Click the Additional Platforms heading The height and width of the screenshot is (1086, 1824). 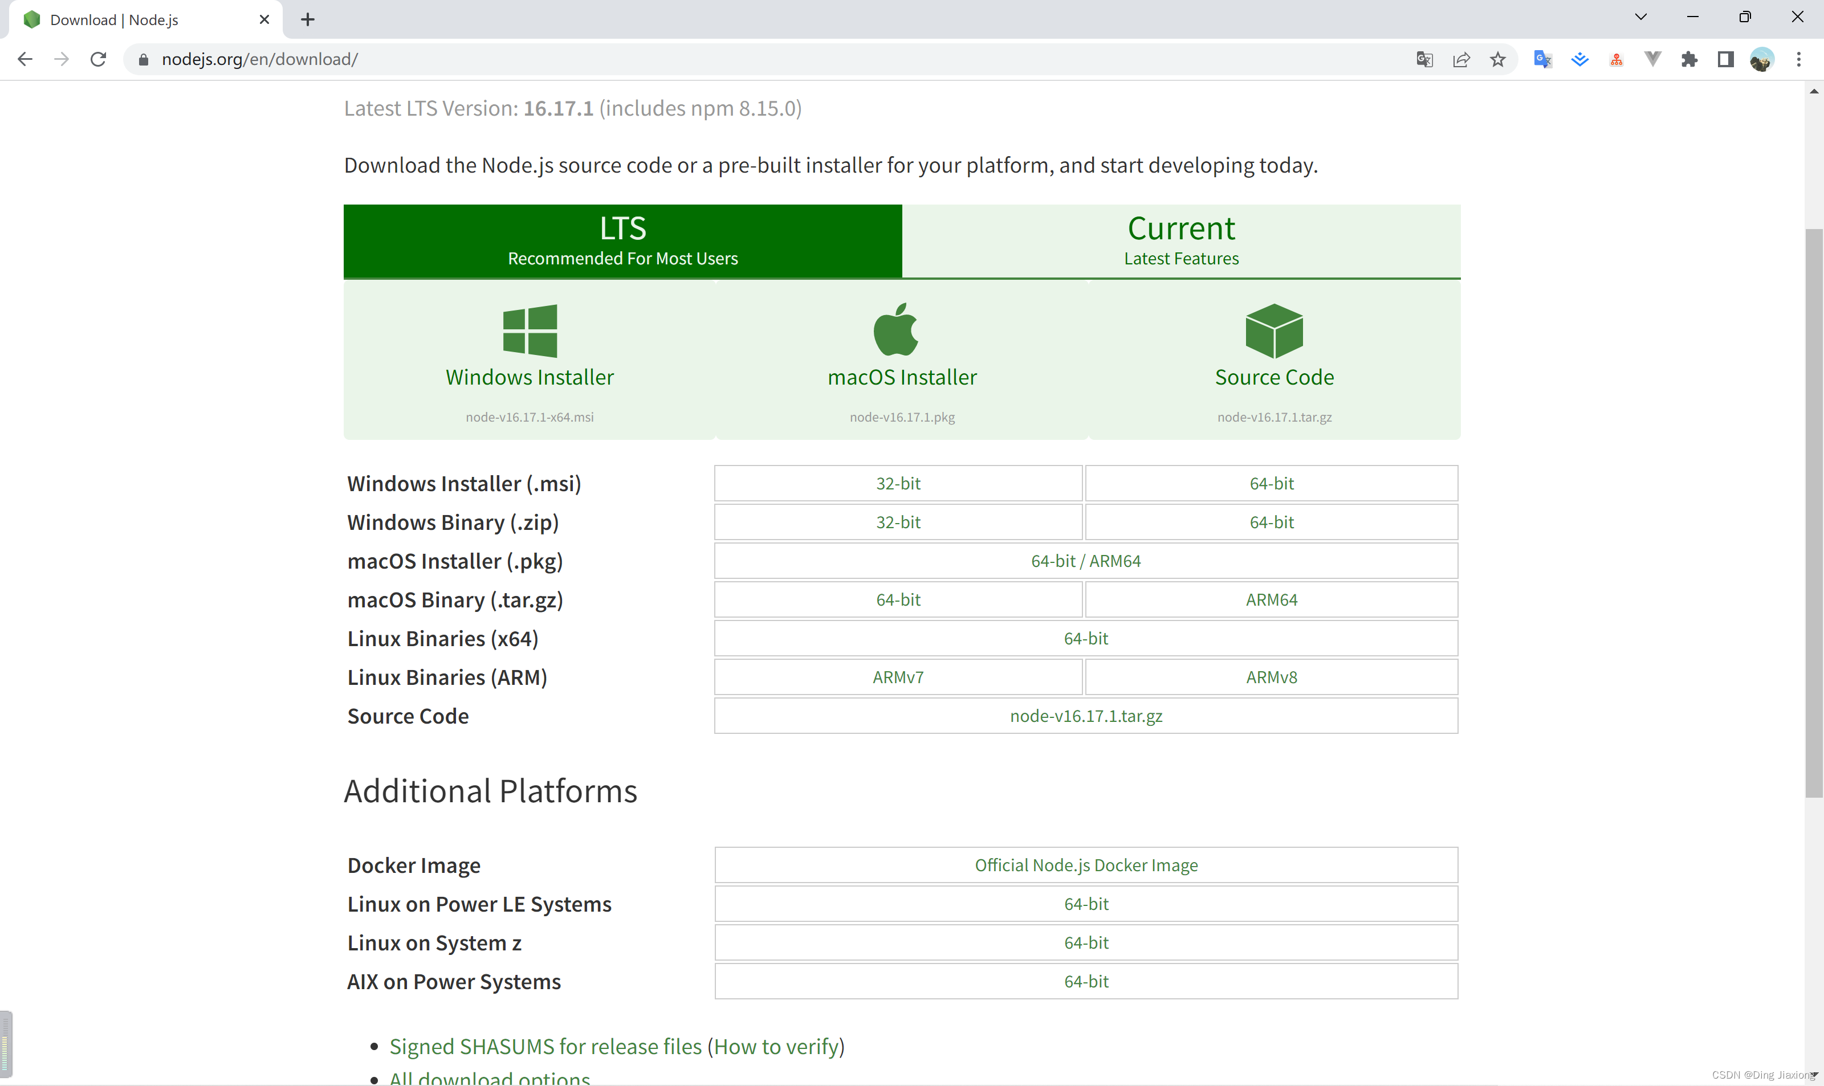point(490,791)
